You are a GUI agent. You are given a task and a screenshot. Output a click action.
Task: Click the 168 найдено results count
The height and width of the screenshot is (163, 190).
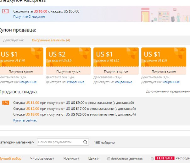104,142
